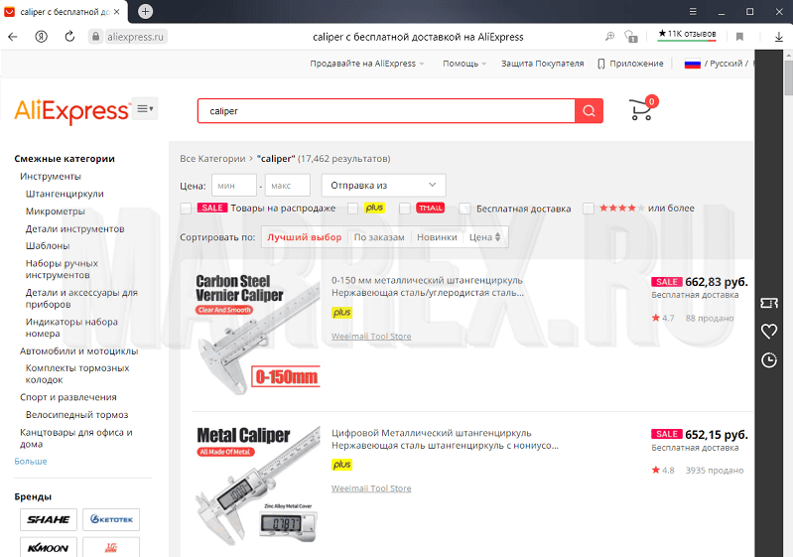Open the wishlist heart icon in sidebar
This screenshot has height=557, width=793.
pyautogui.click(x=769, y=332)
